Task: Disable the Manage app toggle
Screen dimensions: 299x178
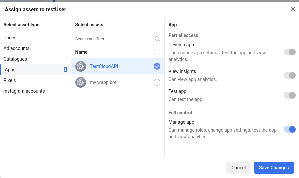Action: click(289, 129)
